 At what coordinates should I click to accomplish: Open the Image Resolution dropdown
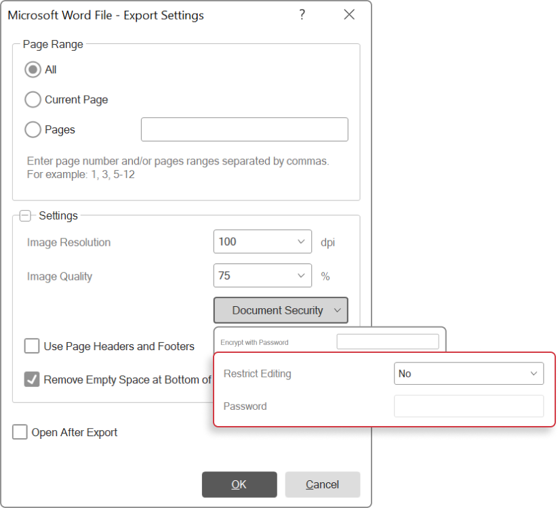(301, 242)
